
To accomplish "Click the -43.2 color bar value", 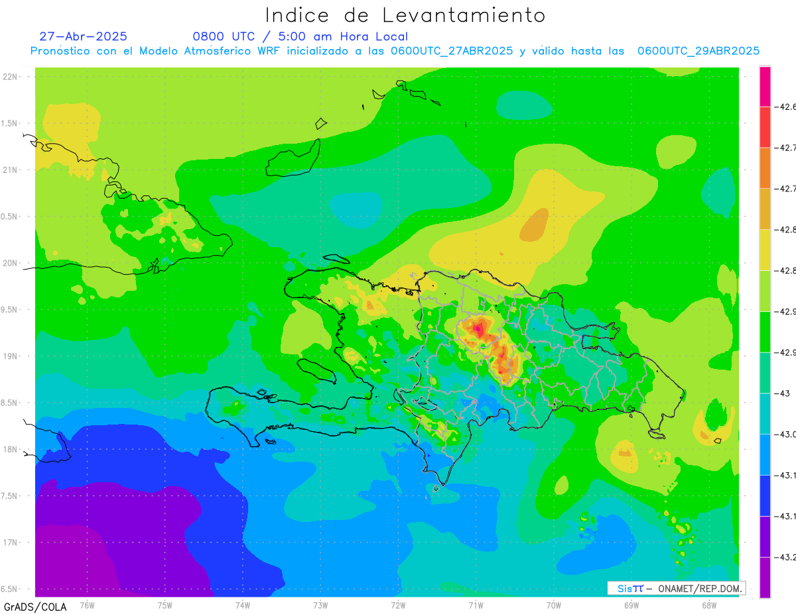I will click(x=785, y=557).
